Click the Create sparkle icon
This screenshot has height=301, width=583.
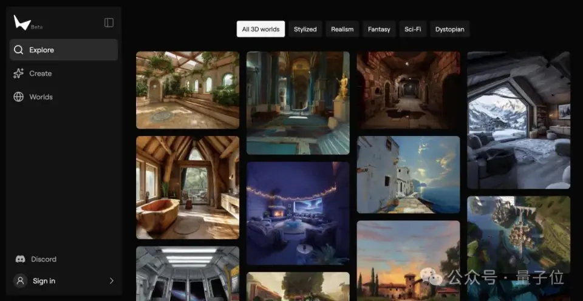19,73
